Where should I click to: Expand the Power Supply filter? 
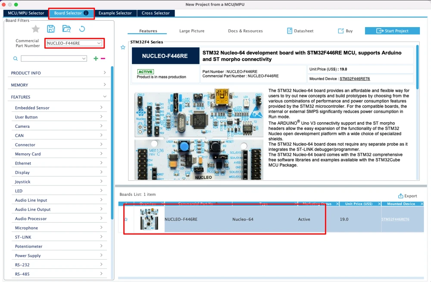click(x=59, y=256)
